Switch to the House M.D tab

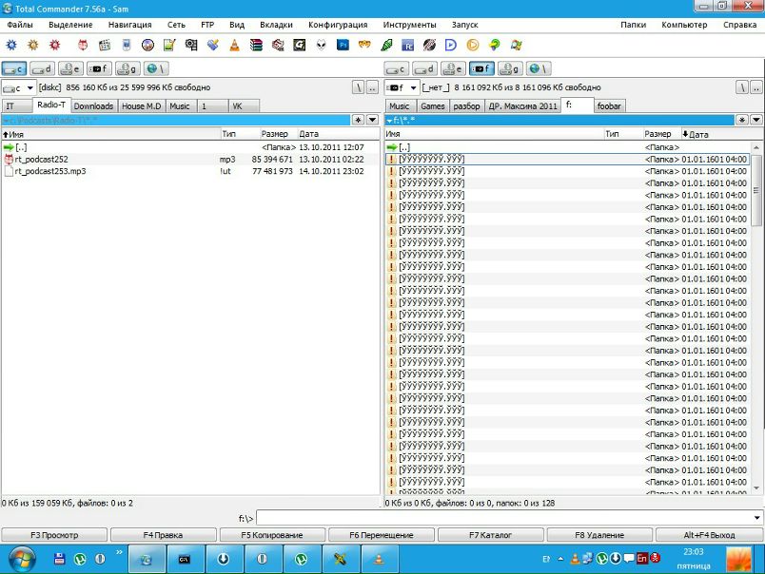click(x=142, y=106)
